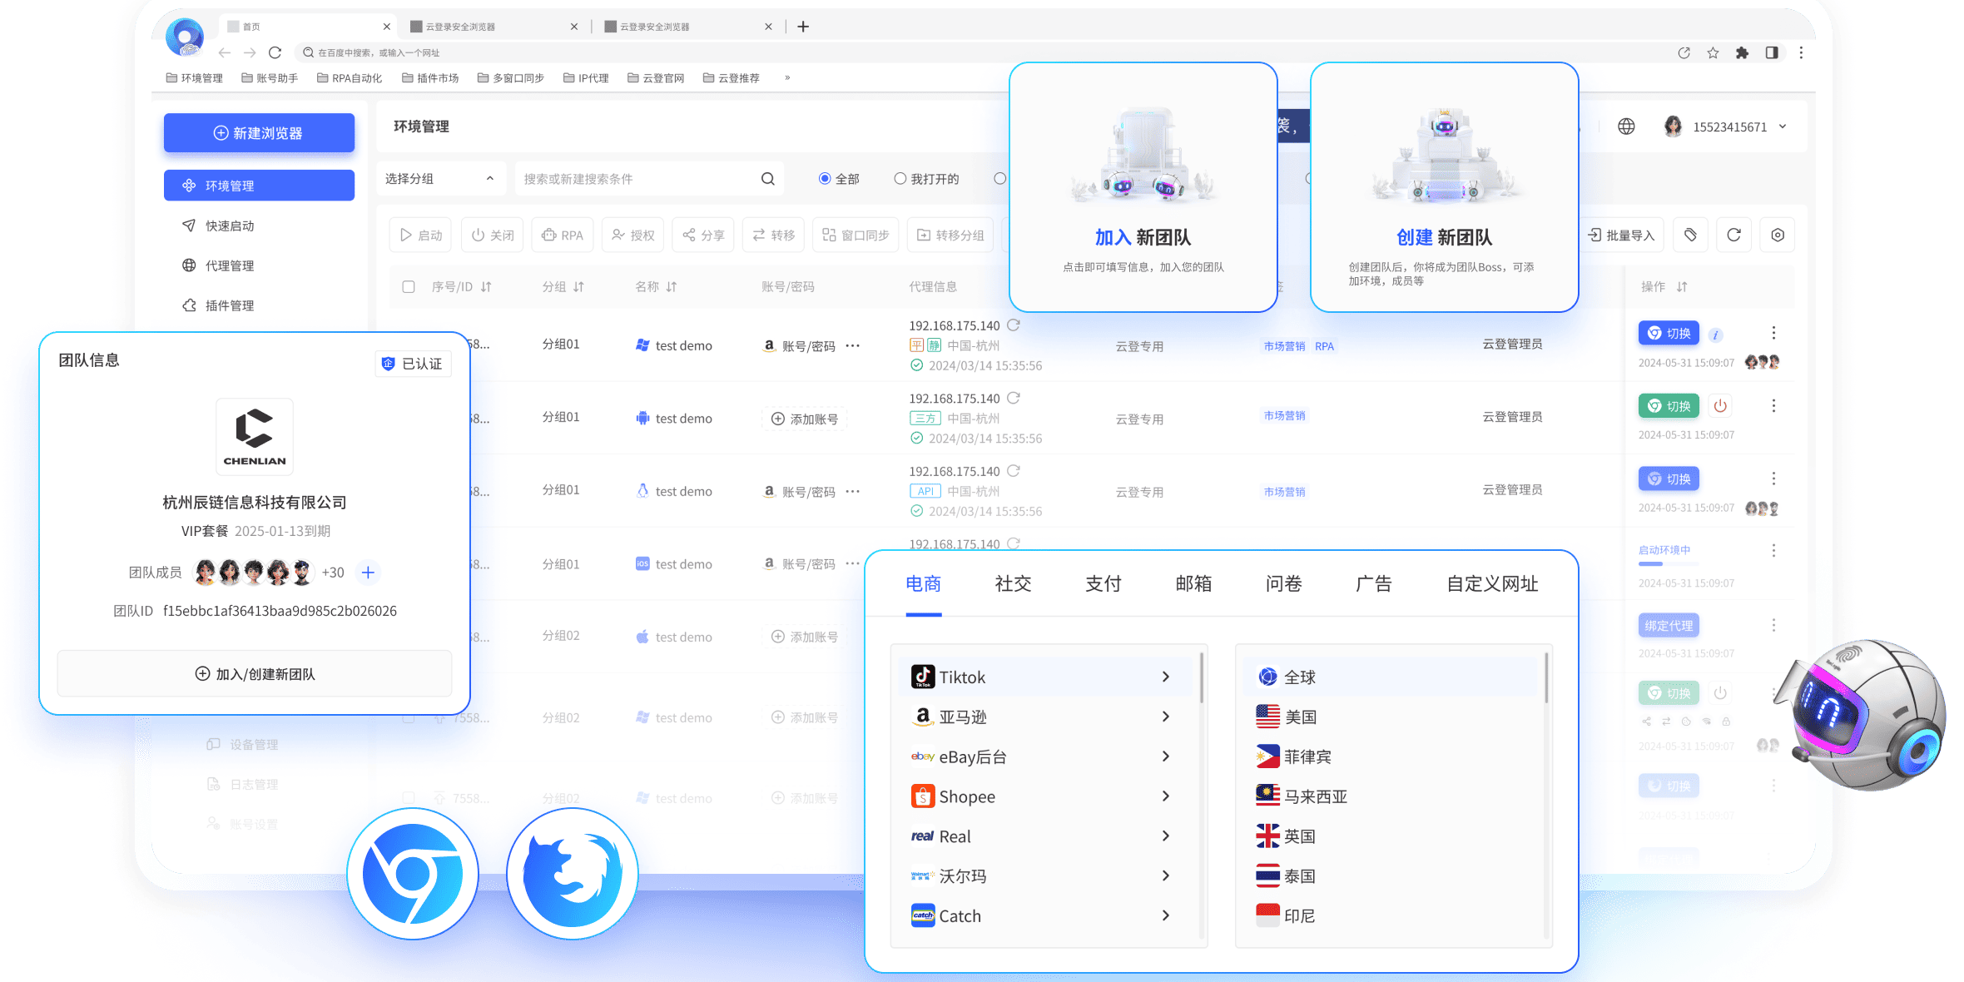The height and width of the screenshot is (982, 1964).
Task: Click the red power icon in second row
Action: 1720,406
